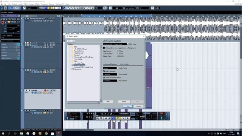The width and height of the screenshot is (242, 136).
Task: Select Time Display in device tree
Action: pyautogui.click(x=78, y=59)
